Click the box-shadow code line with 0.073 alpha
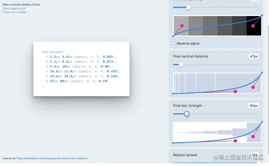Image resolution: width=269 pixels, height=166 pixels. tap(81, 61)
